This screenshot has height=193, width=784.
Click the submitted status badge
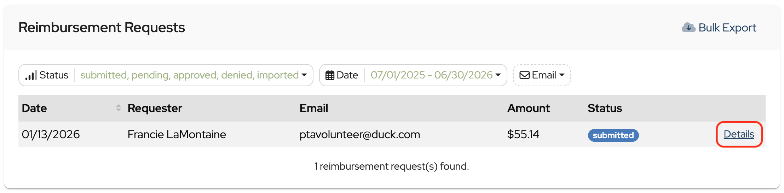pos(613,135)
